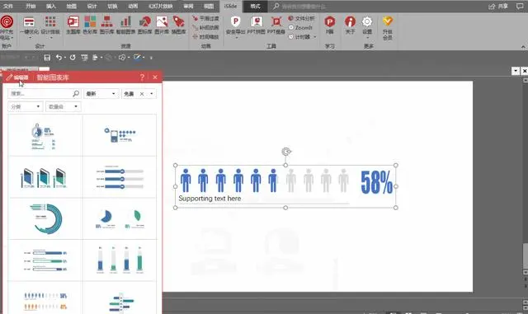This screenshot has width=528, height=314.
Task: Expand the 计时器 timer dropdown
Action: click(315, 37)
